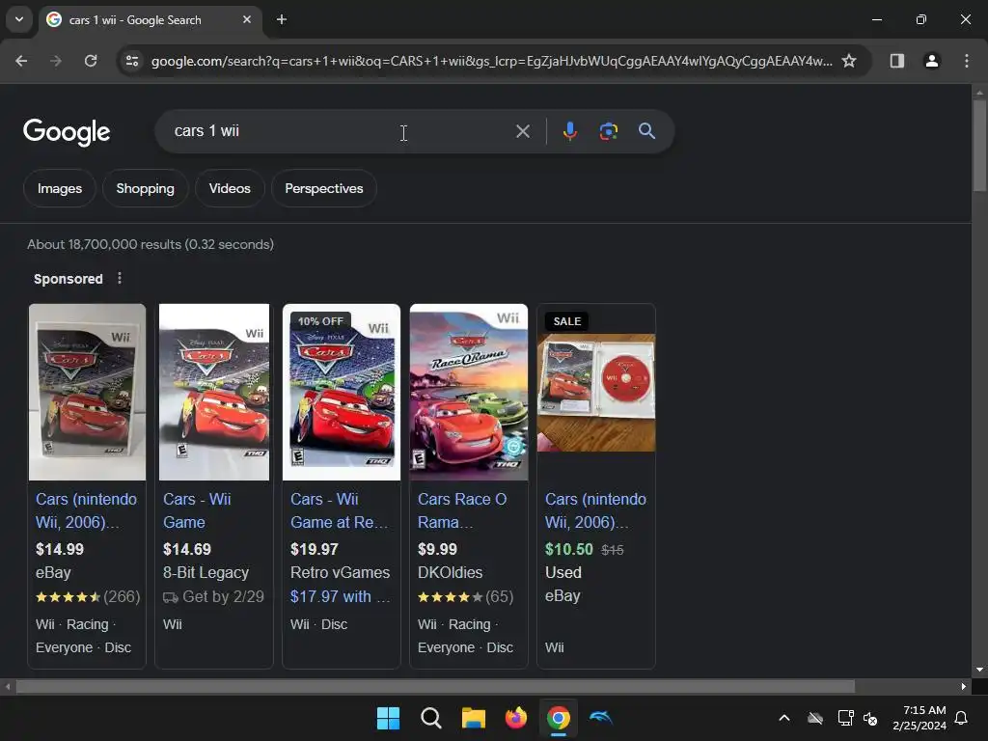Screen dimensions: 988x741
Task: Launch Firefox from the taskbar
Action: [x=516, y=718]
